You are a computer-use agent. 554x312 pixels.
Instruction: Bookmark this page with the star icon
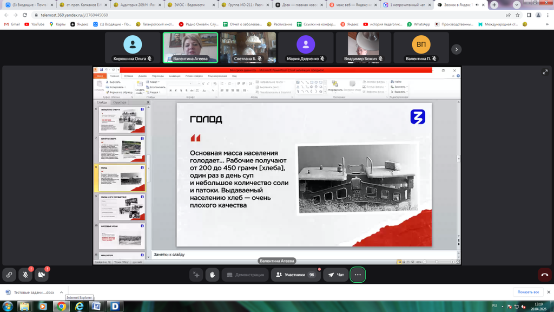click(518, 15)
